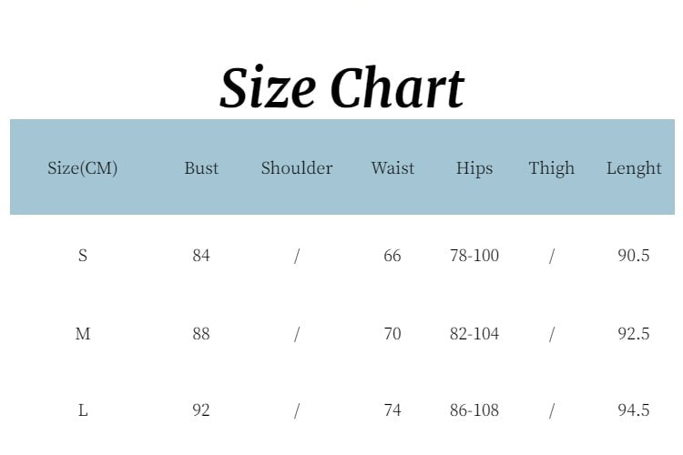Image resolution: width=683 pixels, height=455 pixels.
Task: Click waist value 70
Action: tap(392, 334)
